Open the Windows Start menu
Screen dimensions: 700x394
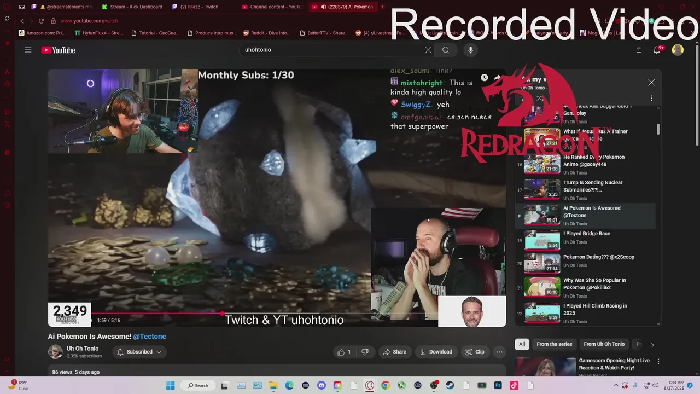click(x=170, y=385)
